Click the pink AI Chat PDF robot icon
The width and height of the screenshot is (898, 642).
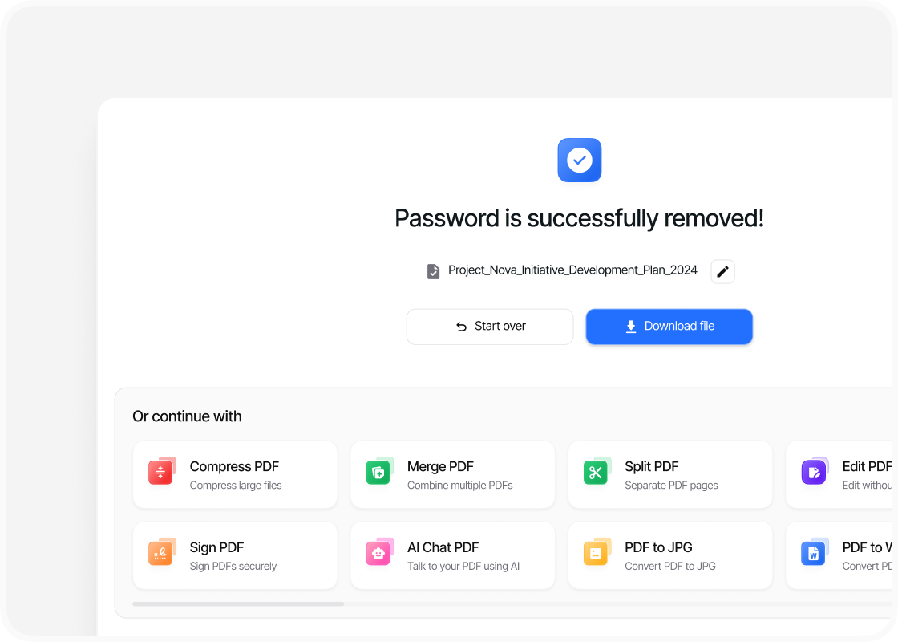[x=379, y=552]
